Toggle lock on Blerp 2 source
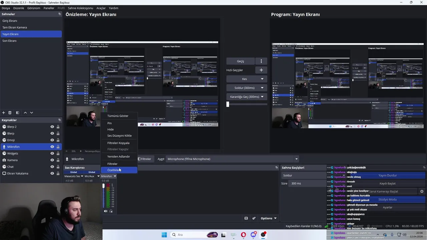The height and width of the screenshot is (240, 427). pos(58,127)
